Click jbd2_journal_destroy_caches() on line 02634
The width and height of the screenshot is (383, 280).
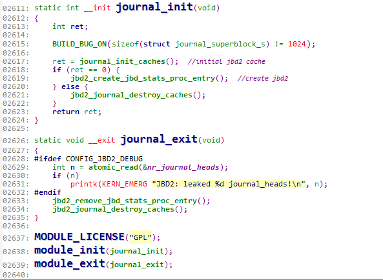(x=118, y=209)
